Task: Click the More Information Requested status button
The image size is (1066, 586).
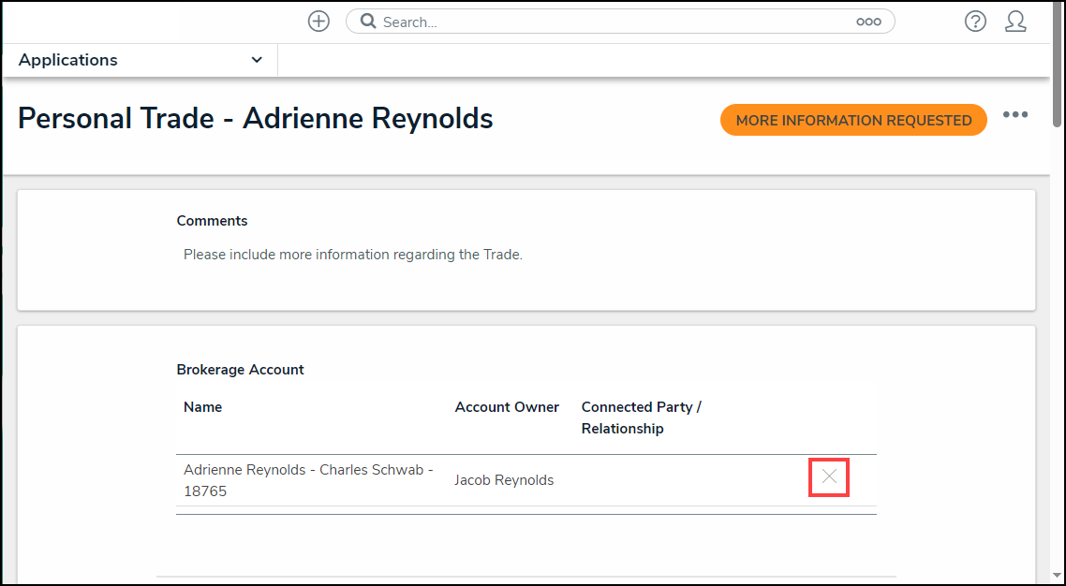Action: 853,120
